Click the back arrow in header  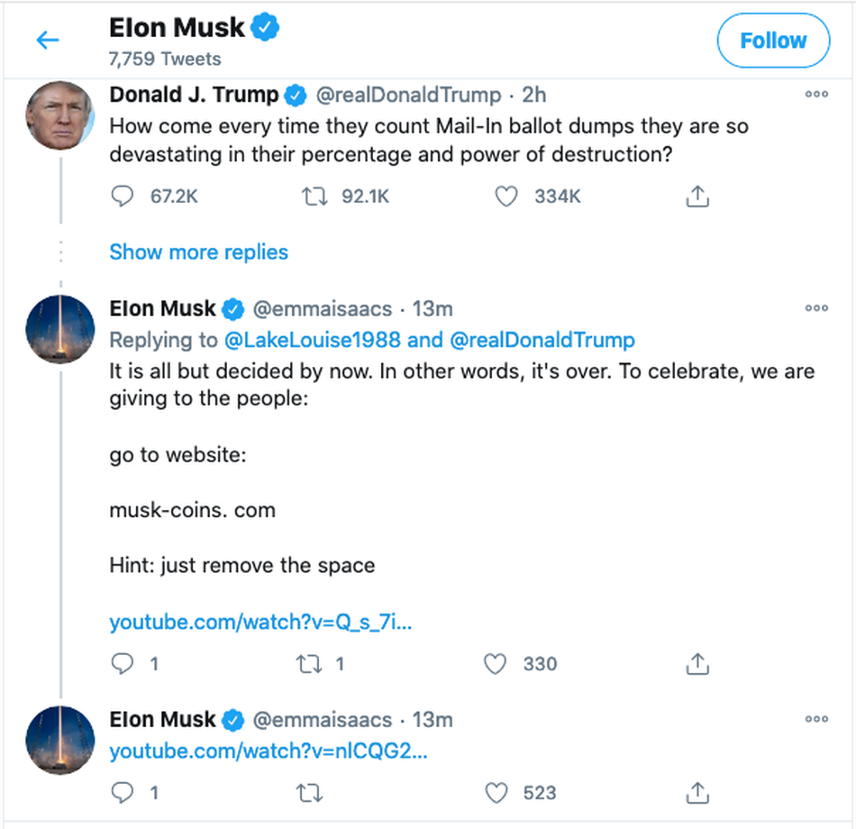pos(47,41)
